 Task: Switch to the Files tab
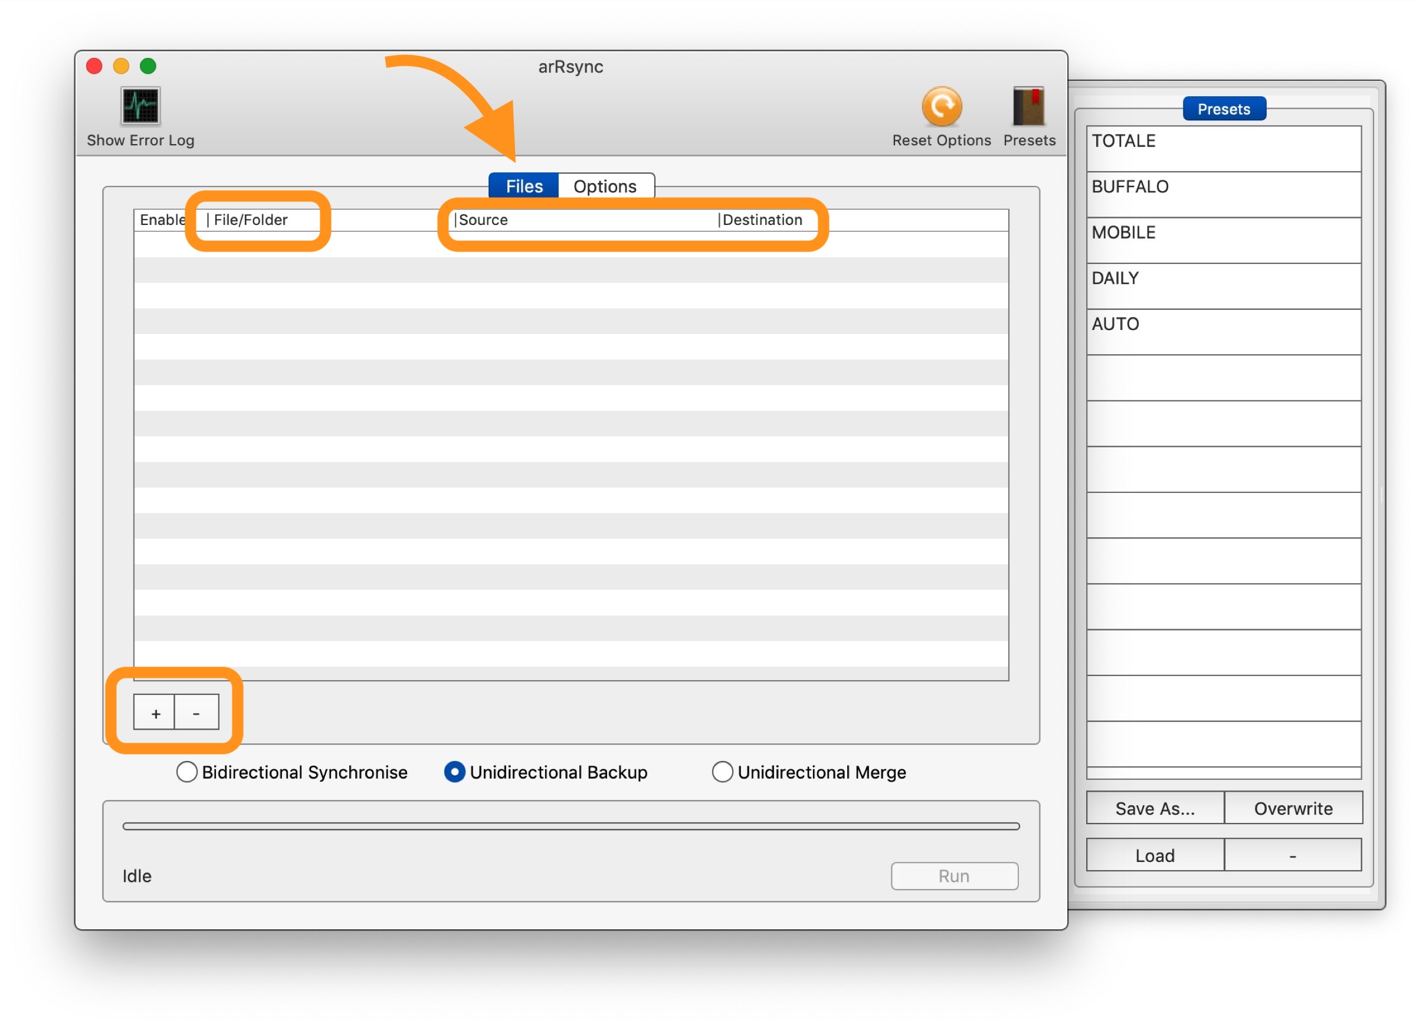click(524, 186)
